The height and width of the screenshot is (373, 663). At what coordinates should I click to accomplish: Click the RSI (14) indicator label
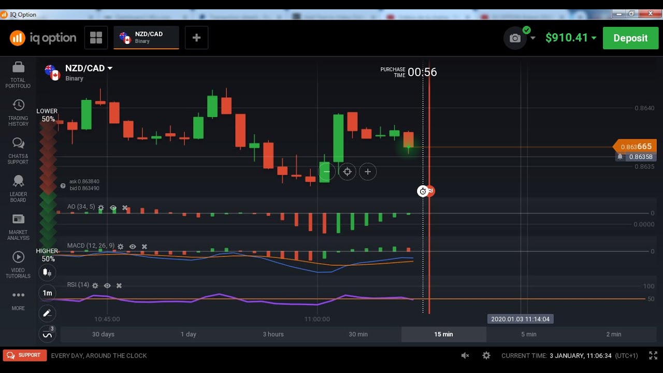pyautogui.click(x=78, y=285)
